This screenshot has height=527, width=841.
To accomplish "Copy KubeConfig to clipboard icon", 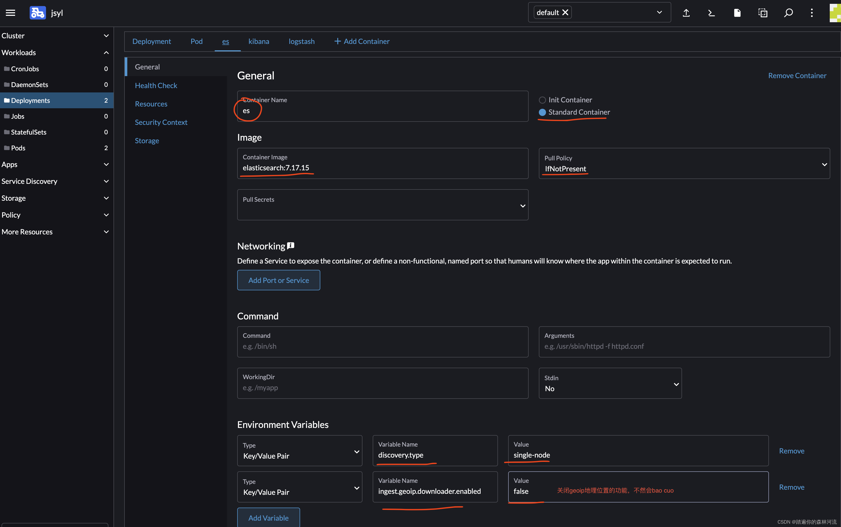I will pyautogui.click(x=763, y=13).
